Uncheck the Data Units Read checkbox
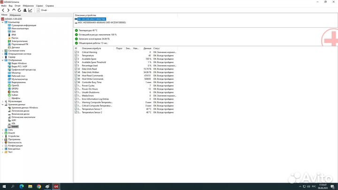 tap(77, 68)
